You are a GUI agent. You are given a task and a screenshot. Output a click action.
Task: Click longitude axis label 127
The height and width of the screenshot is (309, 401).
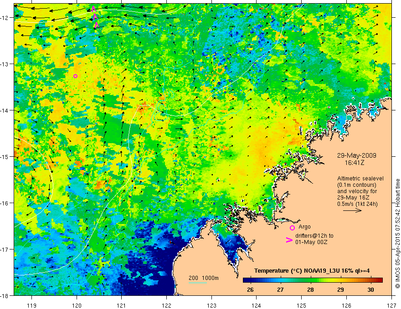click(391, 305)
